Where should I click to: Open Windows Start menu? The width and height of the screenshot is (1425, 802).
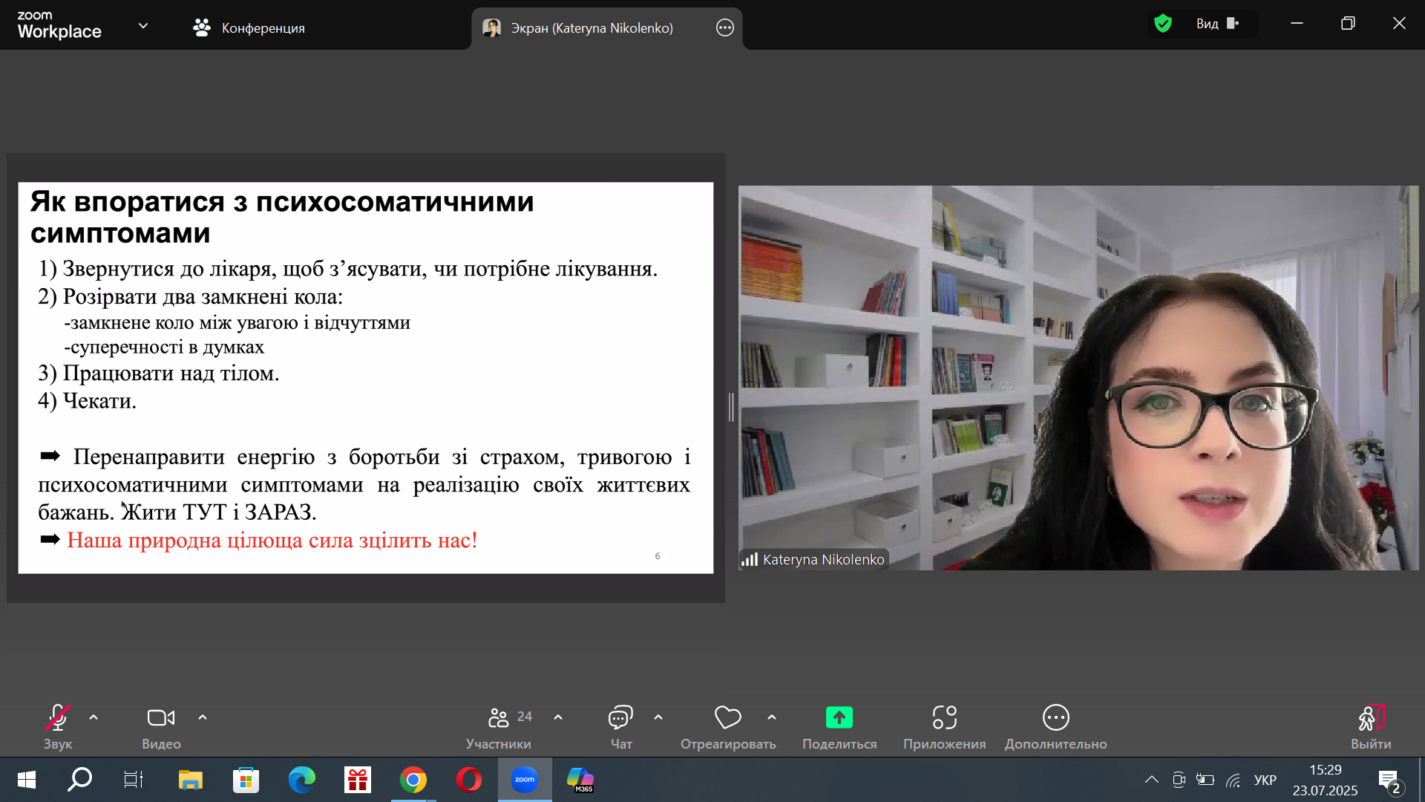tap(27, 780)
